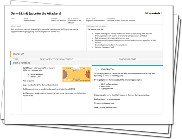Click the COPS & ROBBERS drill heading

tap(86, 63)
